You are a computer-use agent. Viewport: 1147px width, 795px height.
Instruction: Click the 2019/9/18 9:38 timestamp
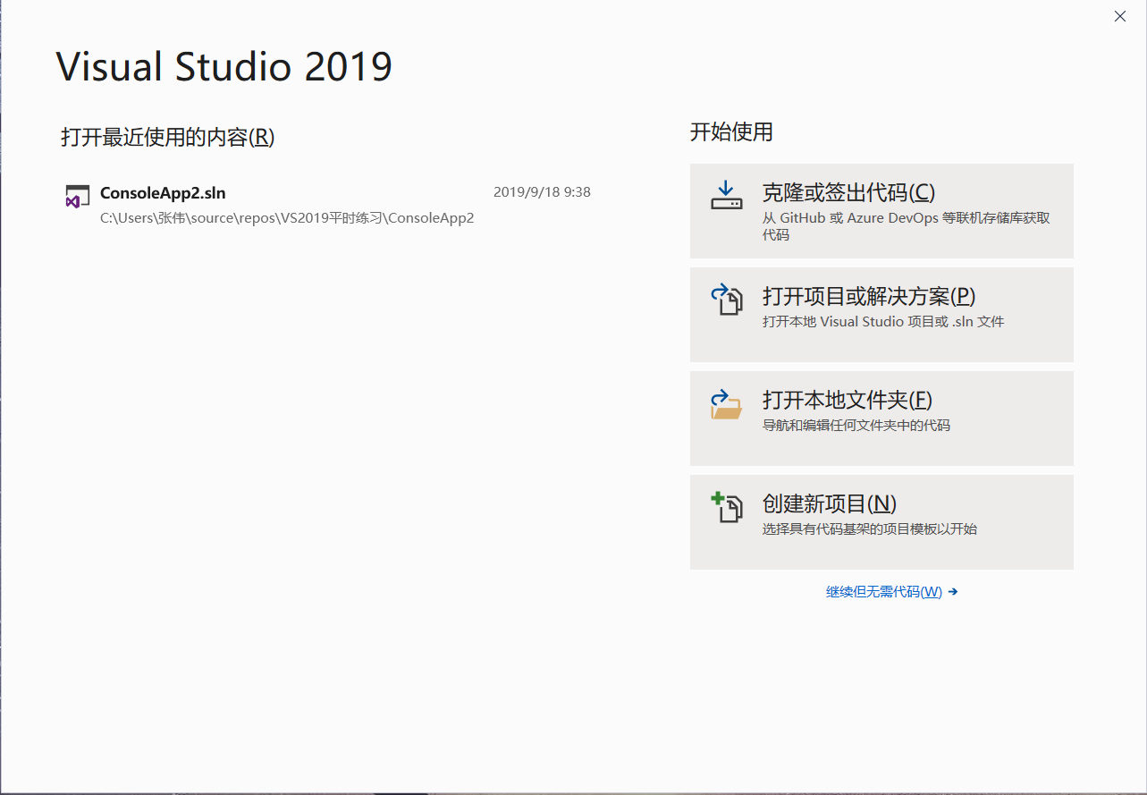point(542,191)
